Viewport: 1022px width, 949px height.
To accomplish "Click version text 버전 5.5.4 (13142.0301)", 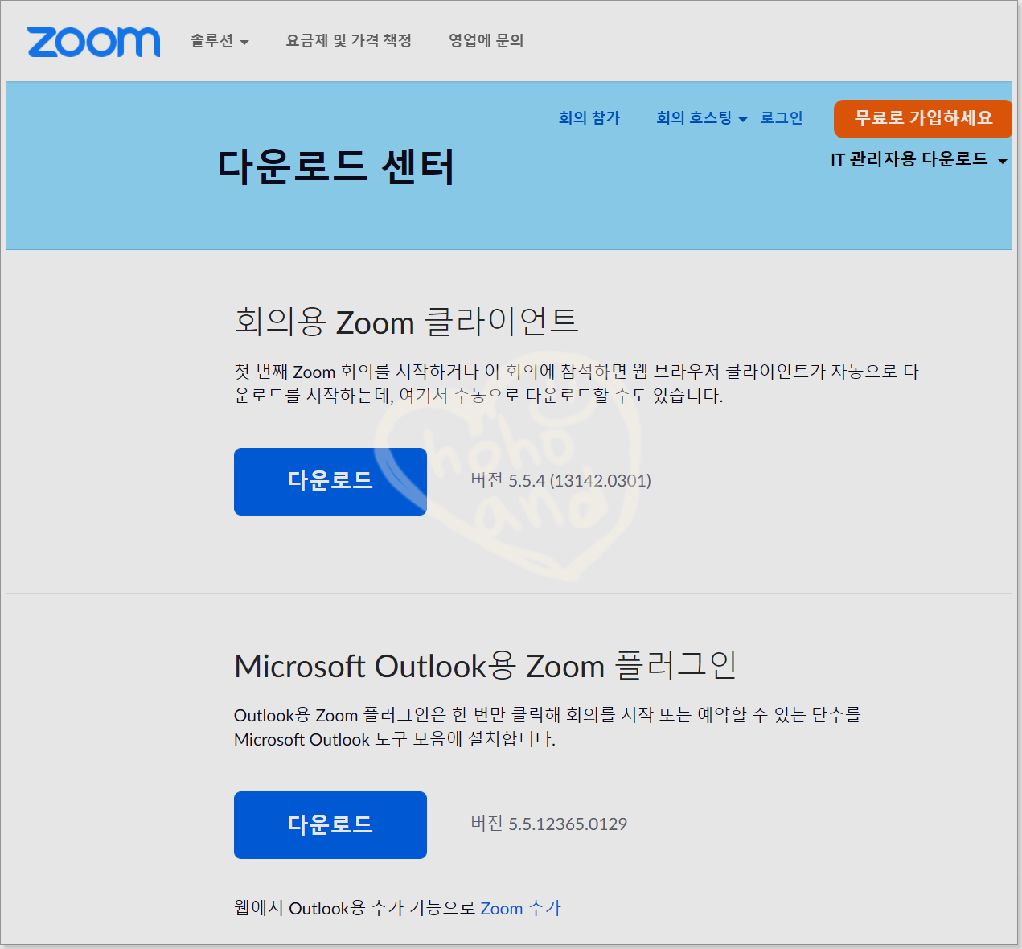I will coord(561,481).
